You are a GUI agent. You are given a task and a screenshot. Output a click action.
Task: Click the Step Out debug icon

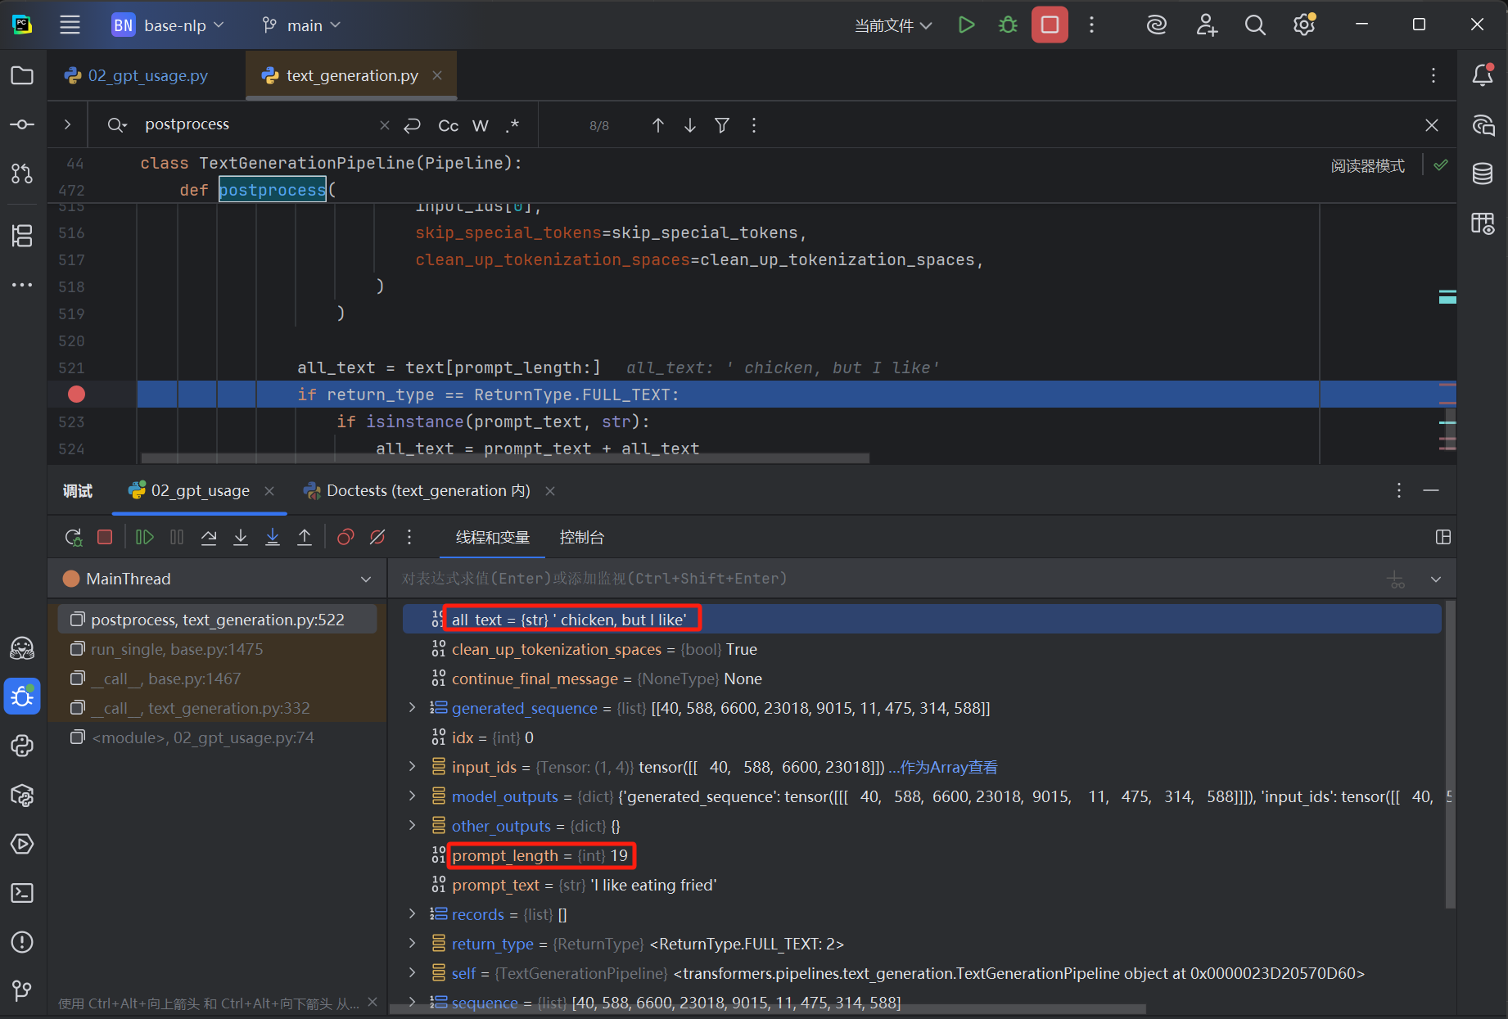pyautogui.click(x=305, y=538)
